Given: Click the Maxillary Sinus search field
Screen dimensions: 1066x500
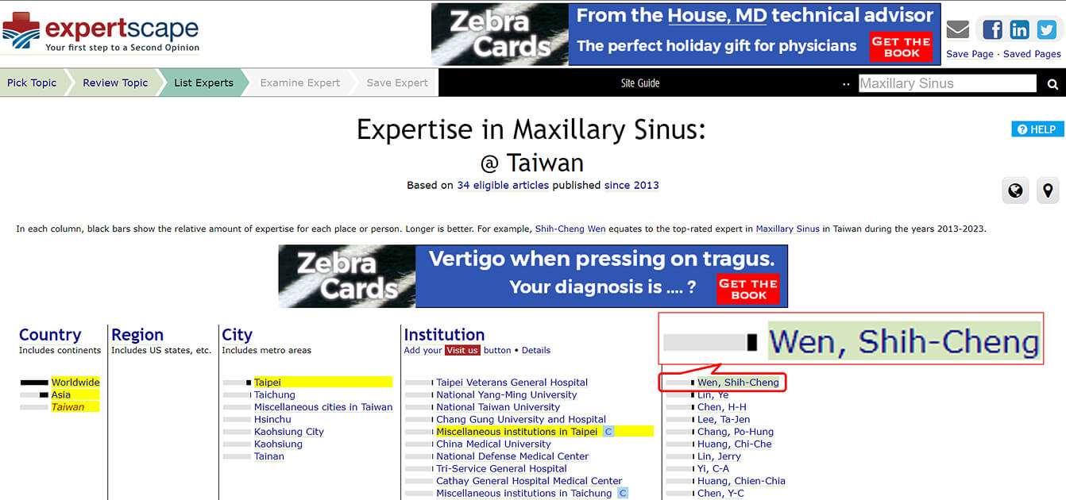Looking at the screenshot, I should click(x=947, y=83).
